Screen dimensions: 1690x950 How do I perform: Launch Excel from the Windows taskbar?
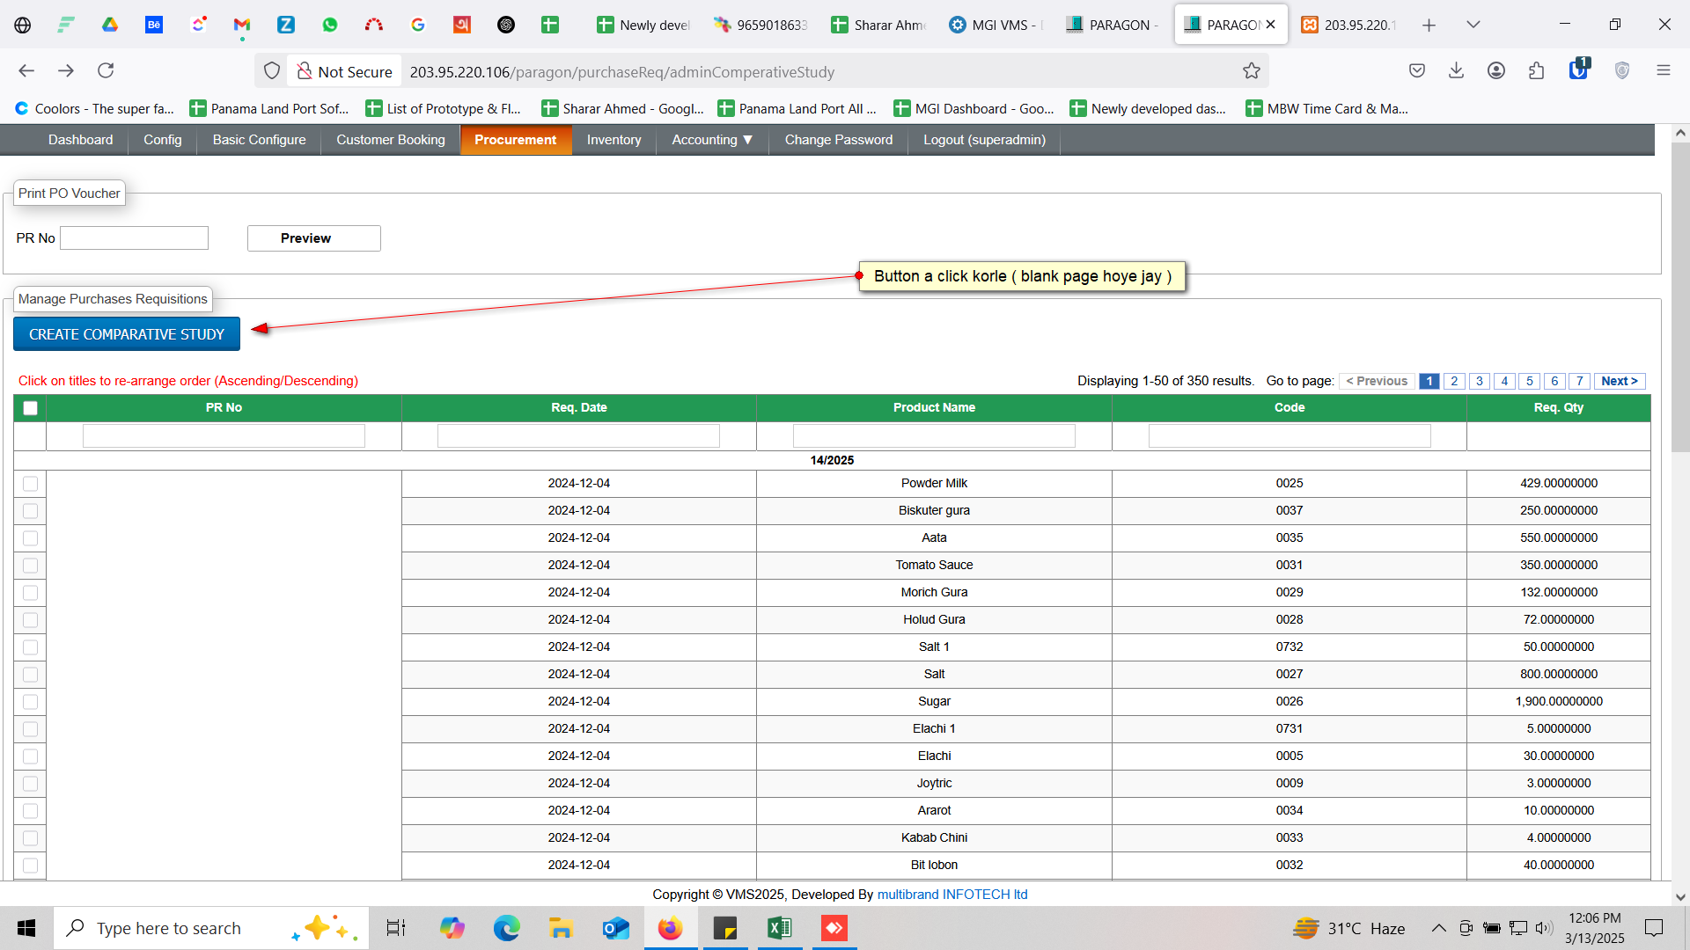coord(779,928)
